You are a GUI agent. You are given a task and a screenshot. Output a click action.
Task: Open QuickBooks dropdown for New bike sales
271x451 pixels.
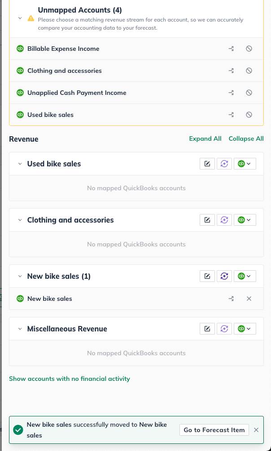click(245, 276)
